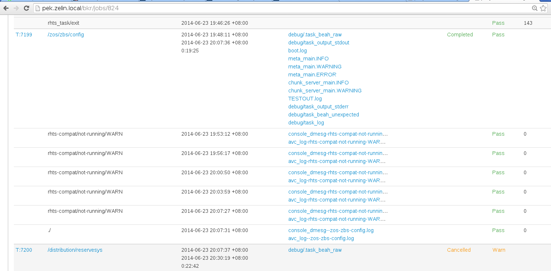The image size is (551, 271).
Task: Open console_dmesg log for the 19:53:12 result
Action: [338, 134]
